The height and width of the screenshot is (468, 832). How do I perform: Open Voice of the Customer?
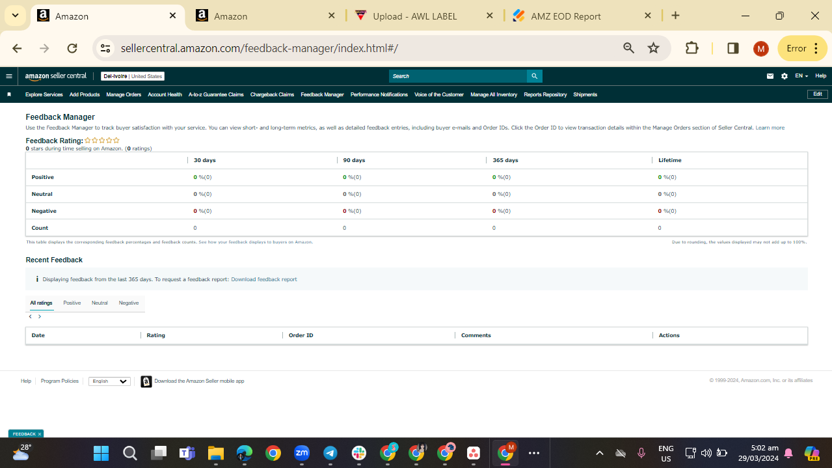pyautogui.click(x=439, y=94)
